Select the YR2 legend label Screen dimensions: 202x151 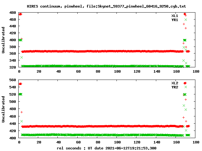tap(175, 87)
